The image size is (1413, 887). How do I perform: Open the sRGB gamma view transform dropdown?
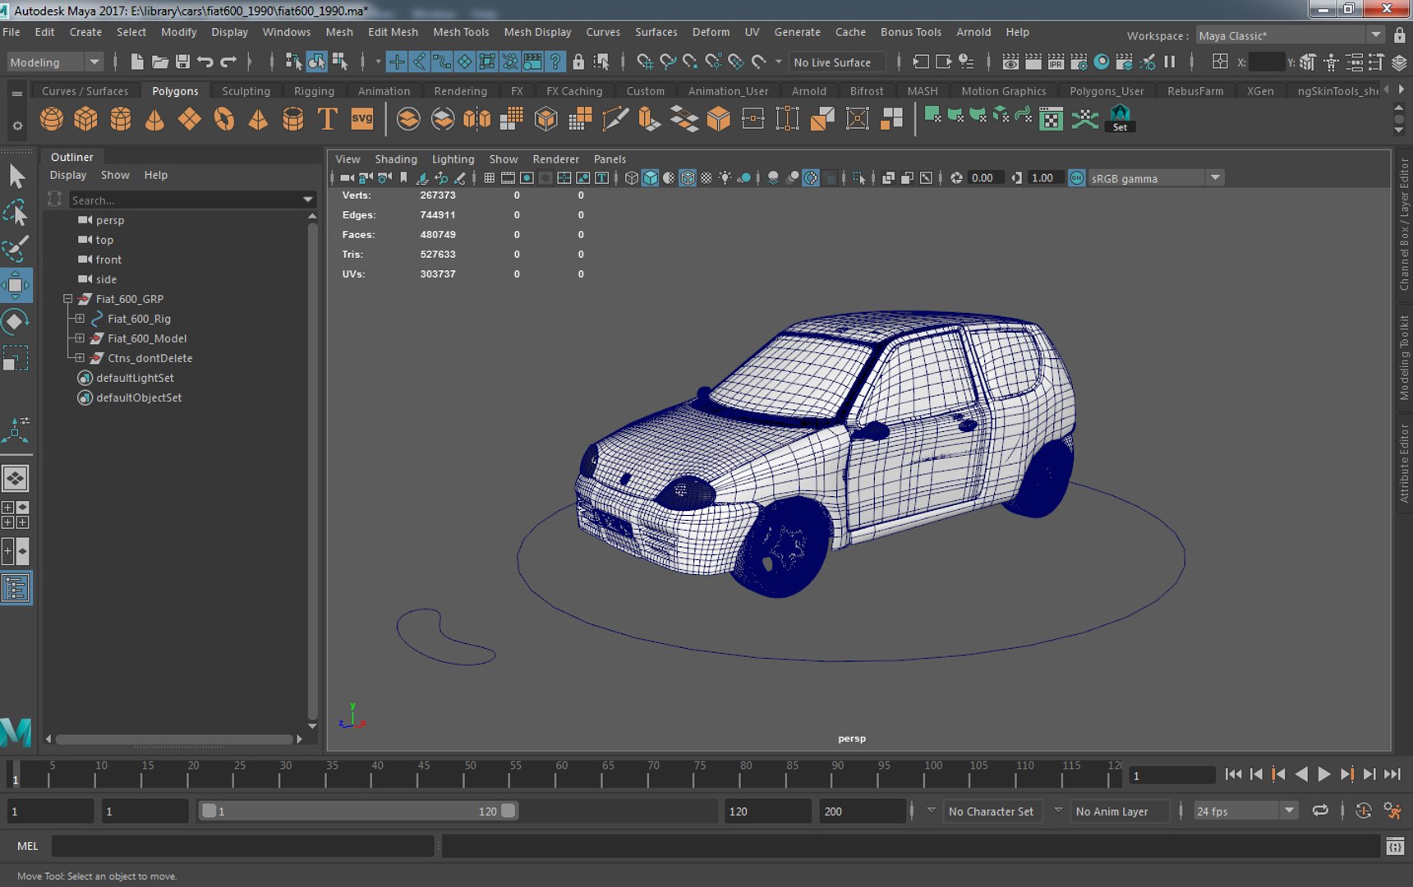[x=1156, y=178]
